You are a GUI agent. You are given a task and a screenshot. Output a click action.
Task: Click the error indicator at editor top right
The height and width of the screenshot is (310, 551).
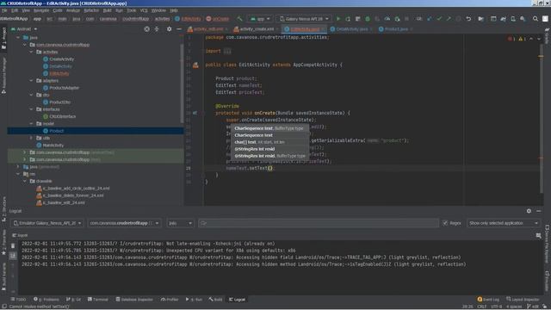(x=511, y=39)
